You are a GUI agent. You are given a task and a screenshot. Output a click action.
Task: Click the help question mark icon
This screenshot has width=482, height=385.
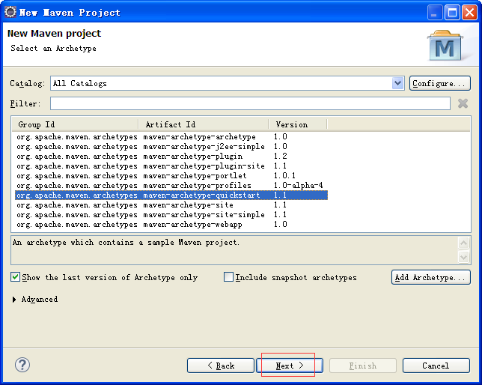click(22, 365)
